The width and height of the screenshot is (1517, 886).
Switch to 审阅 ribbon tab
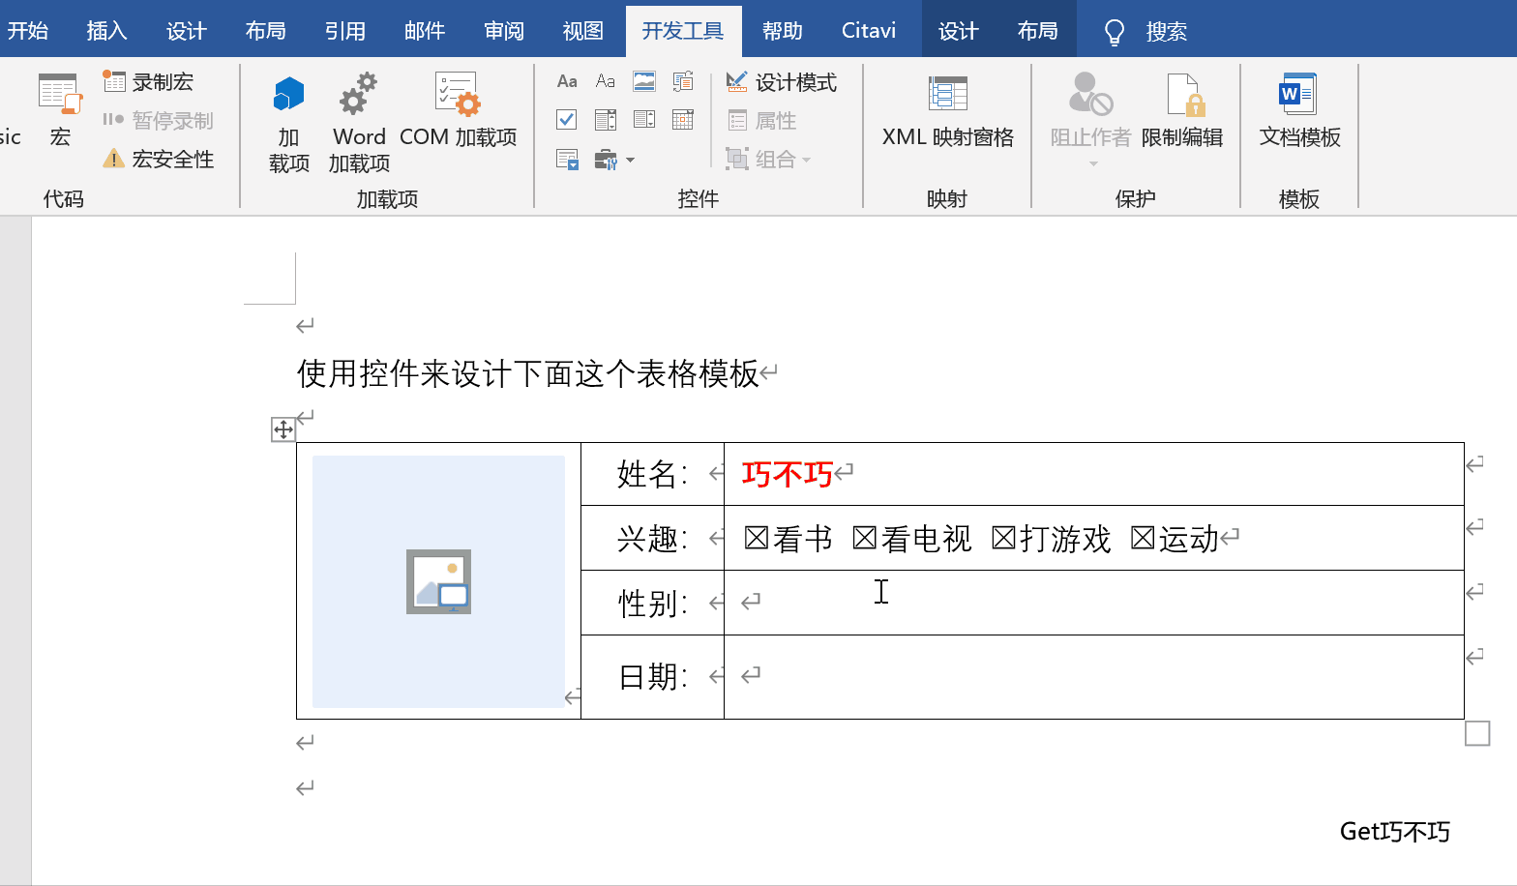(504, 31)
